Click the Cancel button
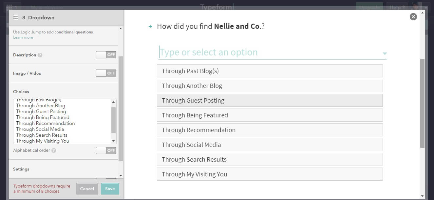The width and height of the screenshot is (434, 200). click(87, 189)
